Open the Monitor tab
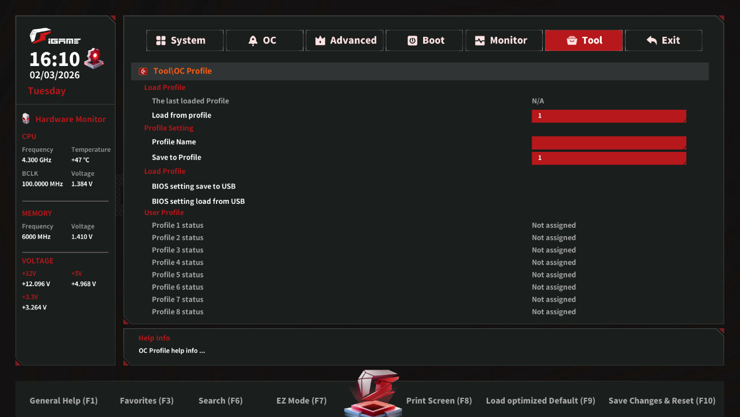Image resolution: width=740 pixels, height=417 pixels. (504, 40)
